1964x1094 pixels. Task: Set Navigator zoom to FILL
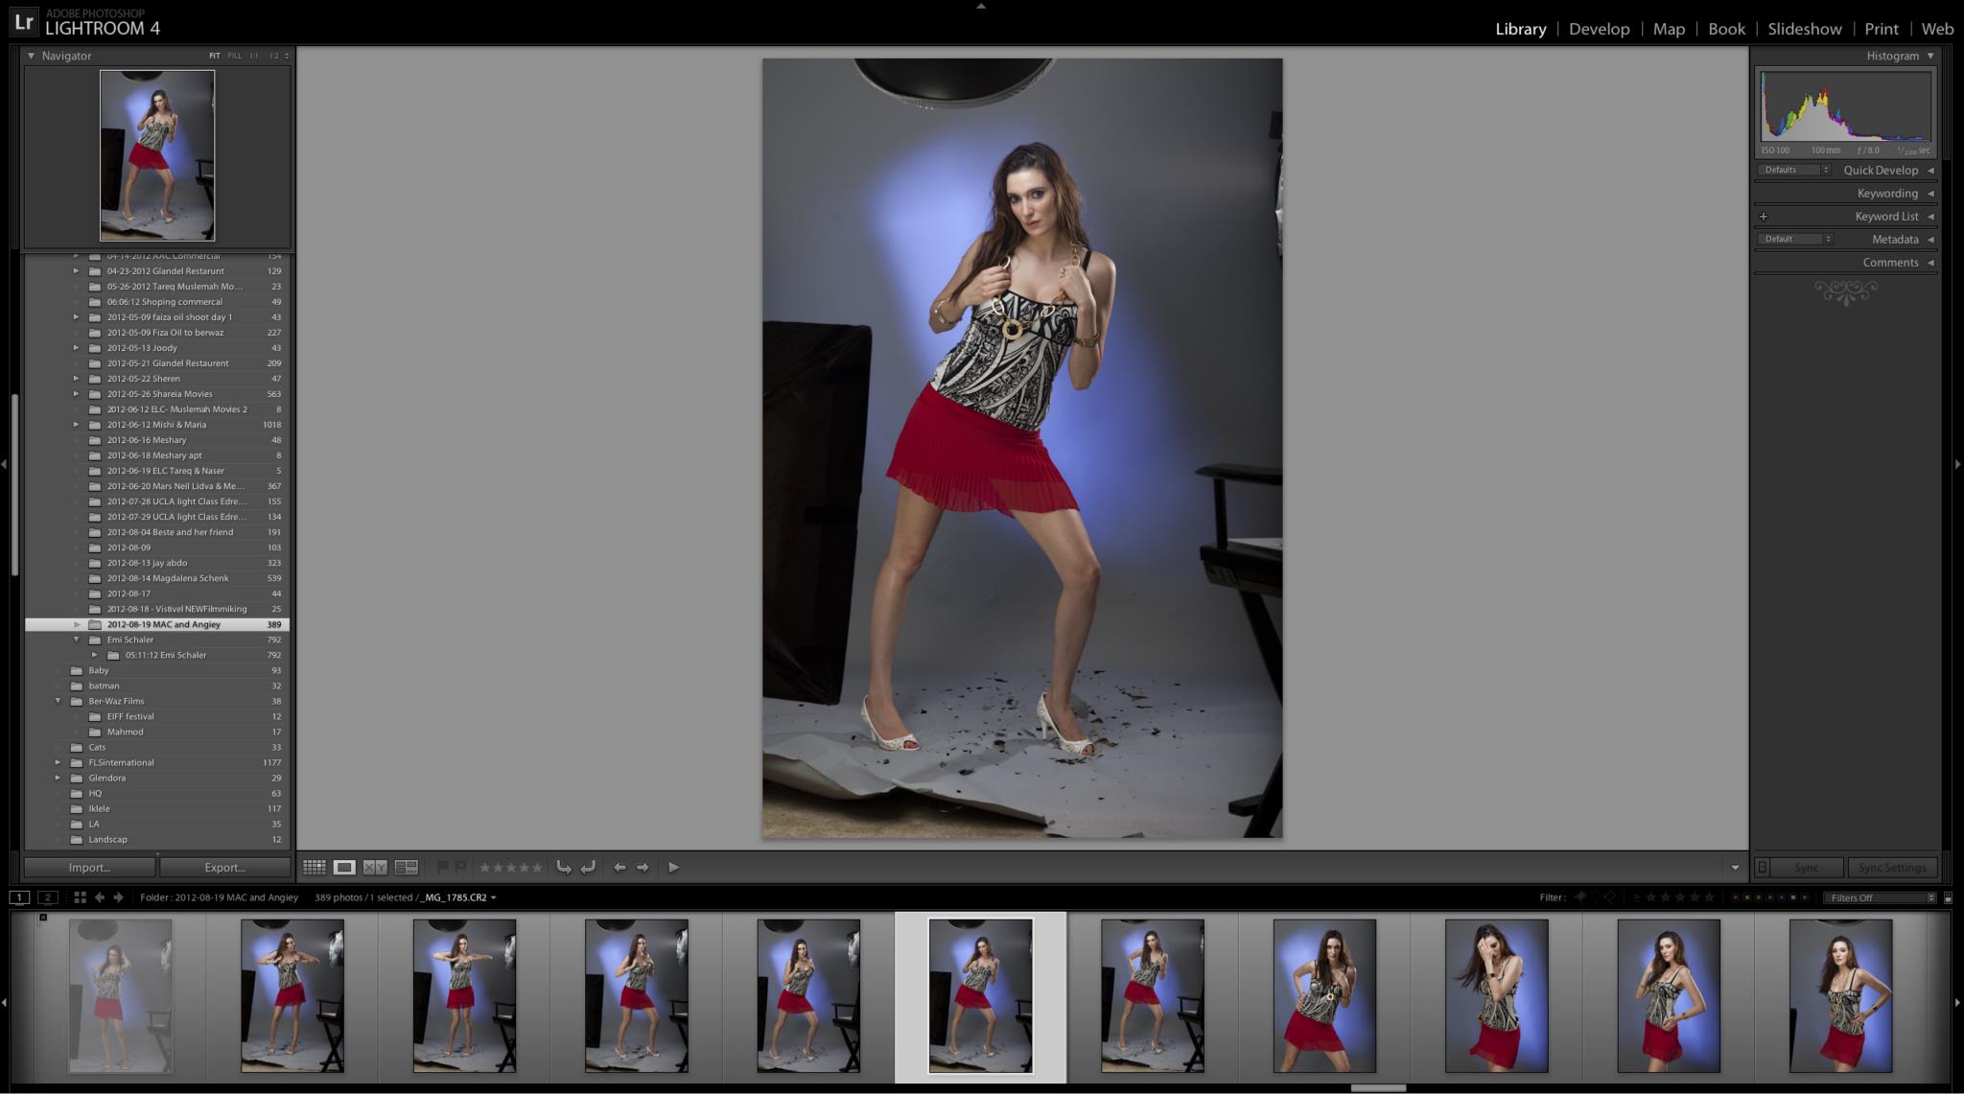[234, 56]
